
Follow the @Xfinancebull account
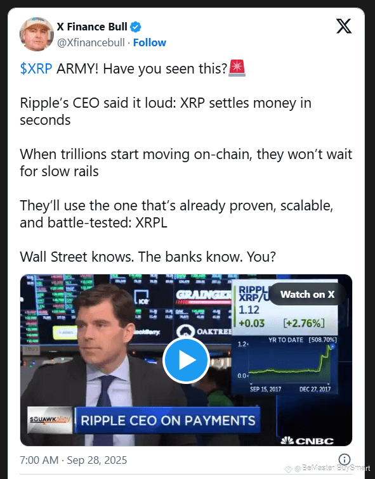(150, 42)
